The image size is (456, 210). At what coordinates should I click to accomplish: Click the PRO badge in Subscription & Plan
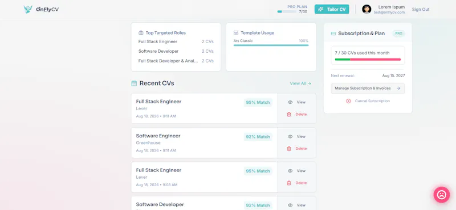(x=398, y=33)
